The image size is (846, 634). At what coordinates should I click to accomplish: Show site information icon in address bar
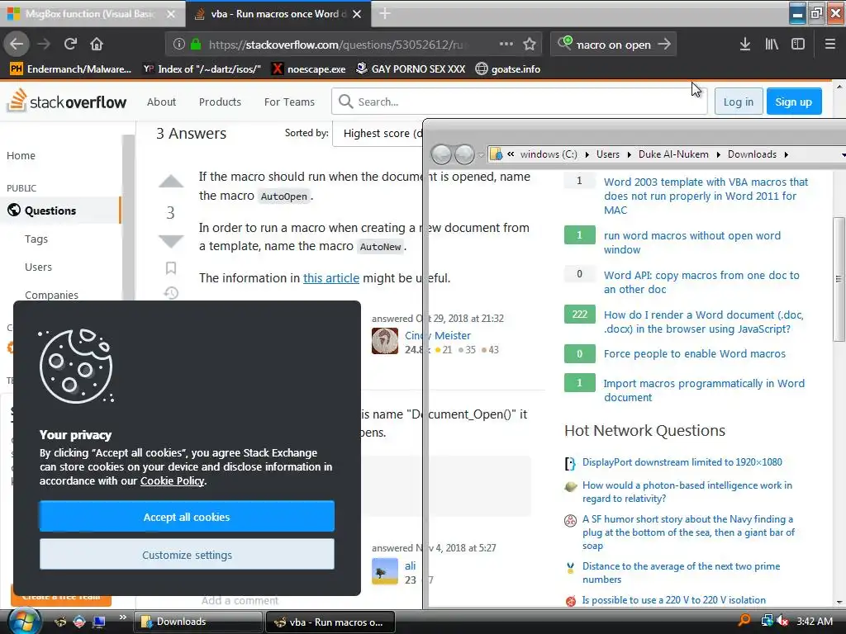coord(179,45)
